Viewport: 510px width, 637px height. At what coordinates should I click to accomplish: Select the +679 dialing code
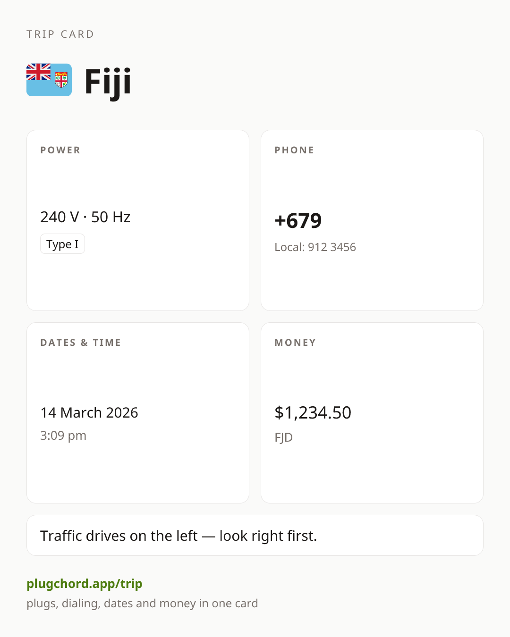[298, 220]
